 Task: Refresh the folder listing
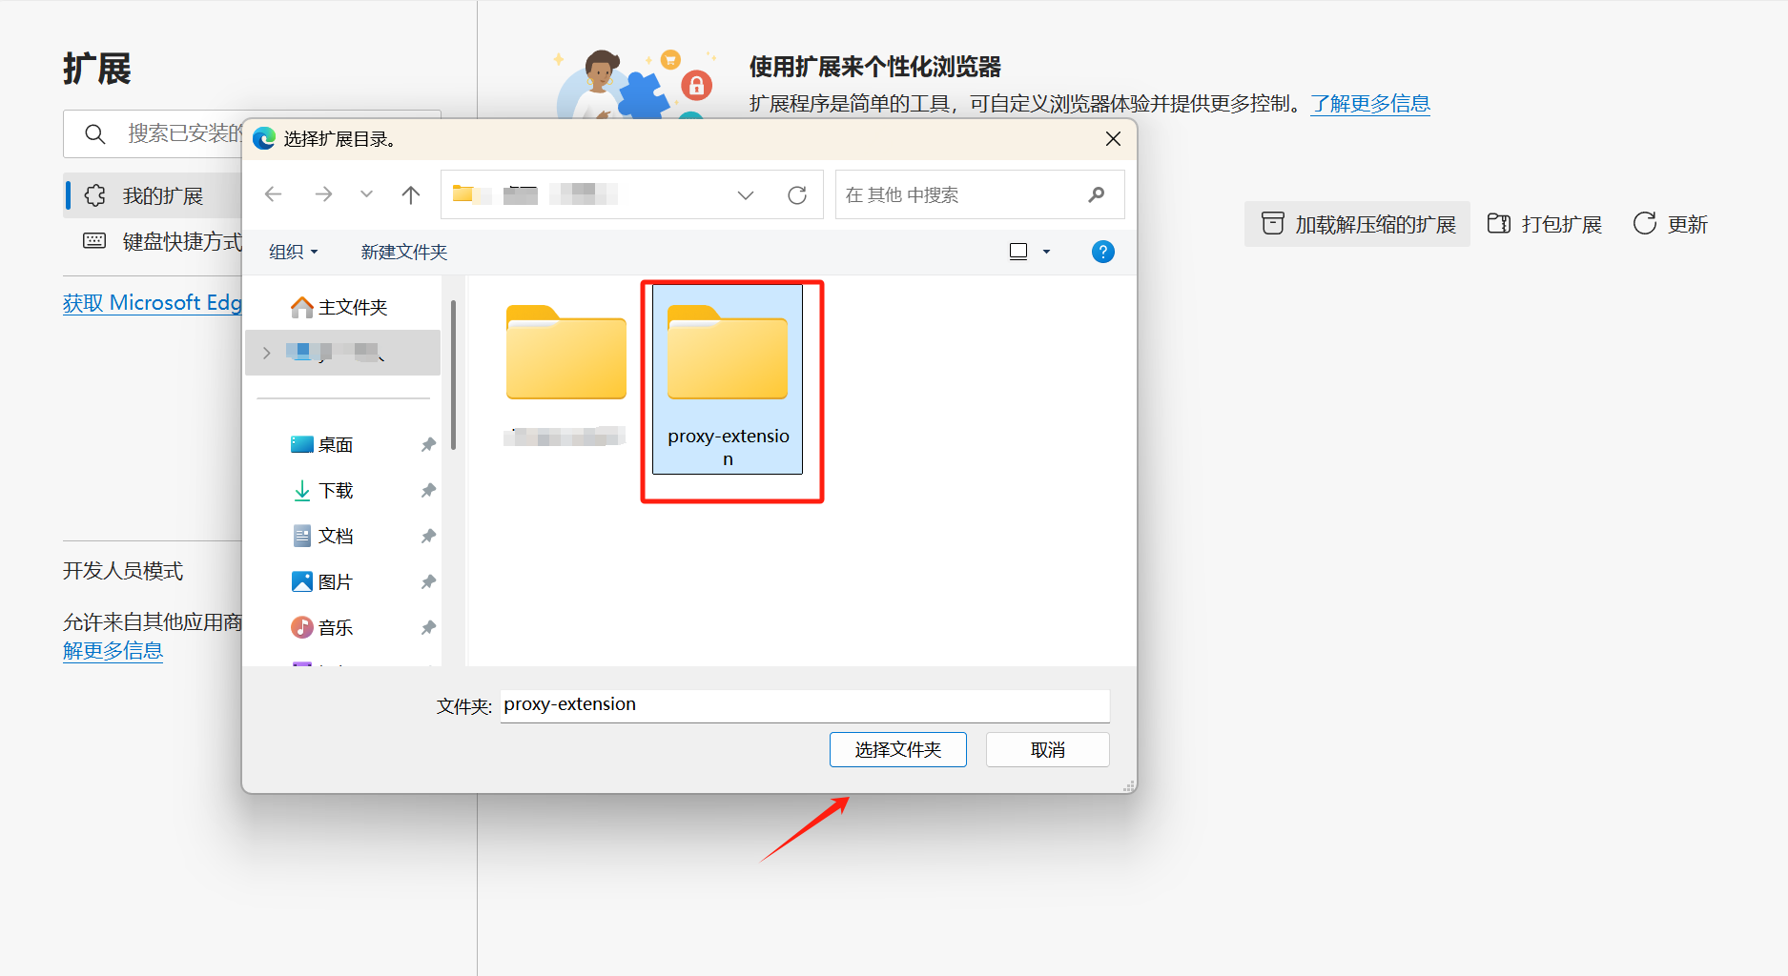click(797, 194)
